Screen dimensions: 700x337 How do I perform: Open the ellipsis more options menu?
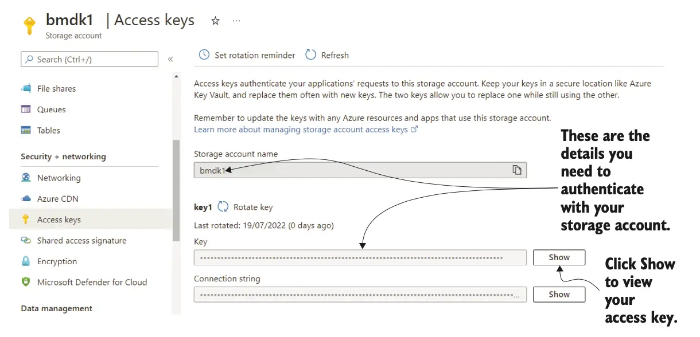pos(236,21)
